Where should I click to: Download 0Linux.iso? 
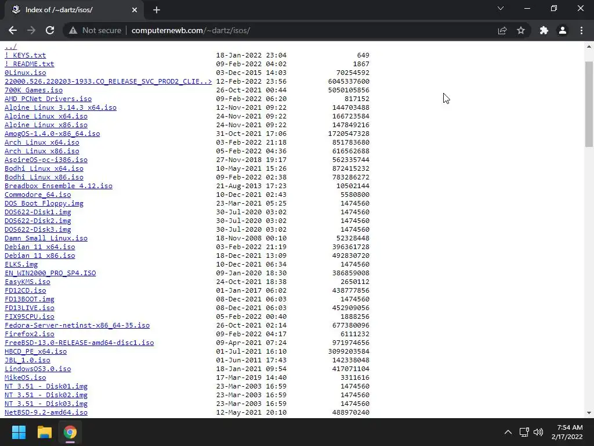(x=26, y=73)
